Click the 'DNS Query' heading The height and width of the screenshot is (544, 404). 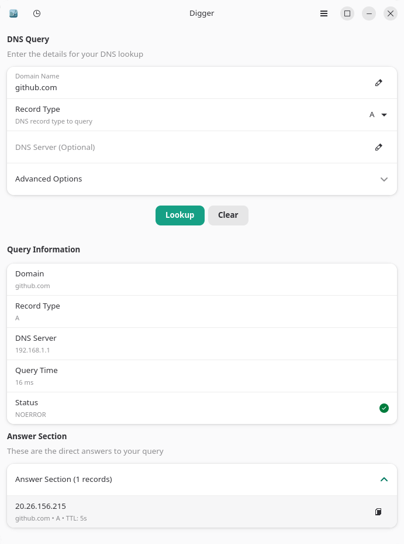pyautogui.click(x=28, y=39)
